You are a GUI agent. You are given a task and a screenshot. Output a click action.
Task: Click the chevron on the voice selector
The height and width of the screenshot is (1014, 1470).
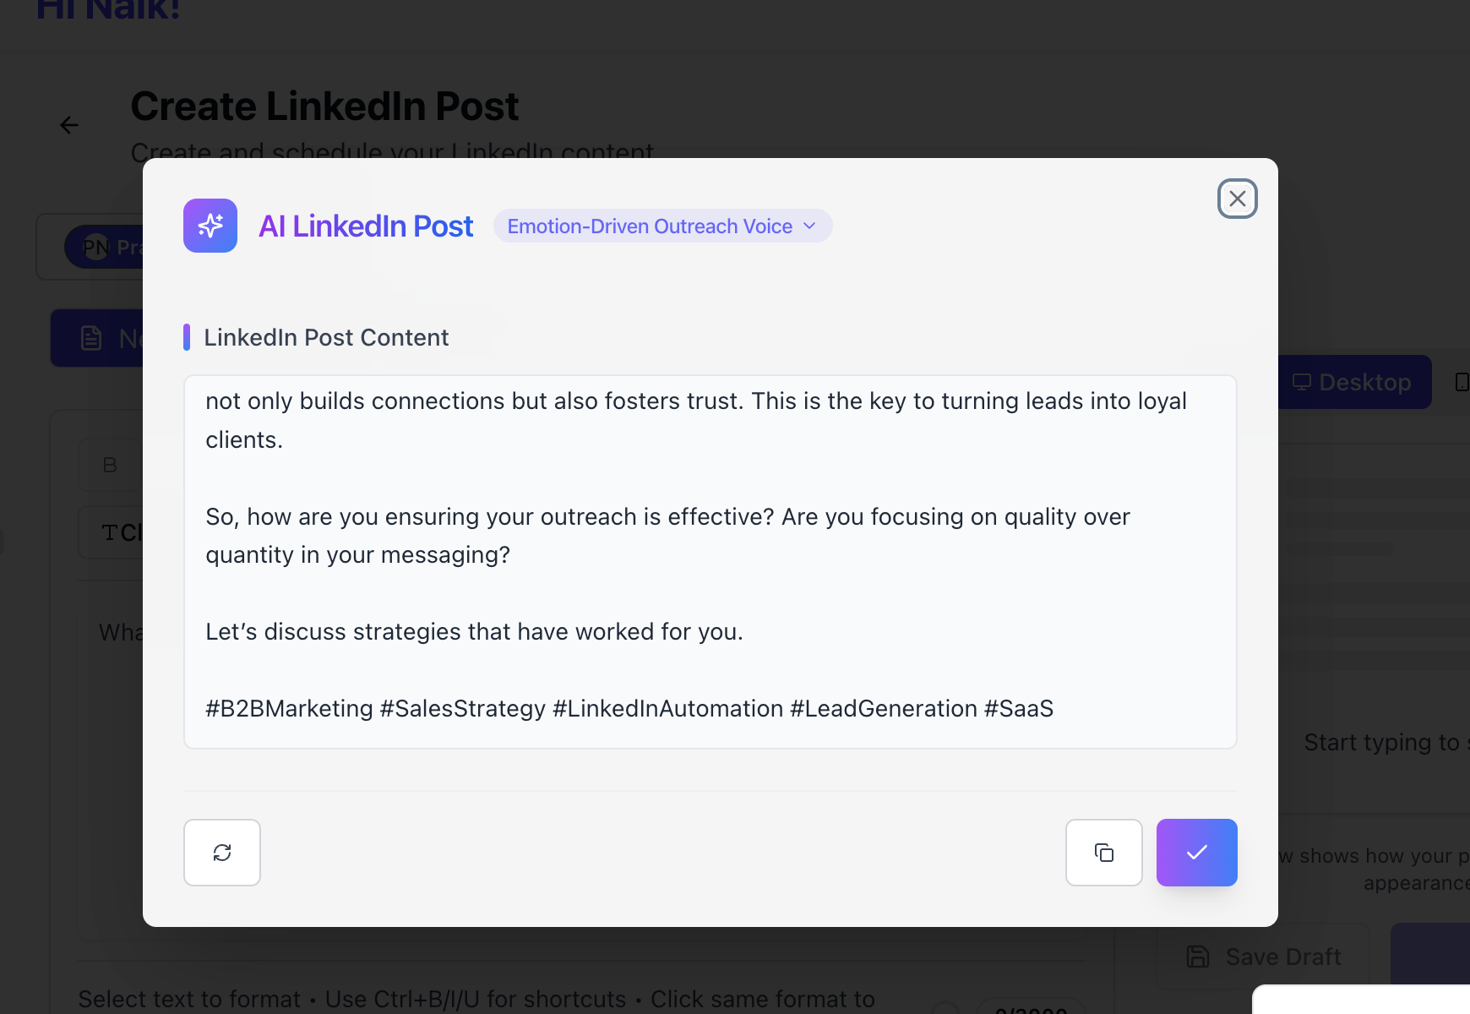tap(809, 226)
